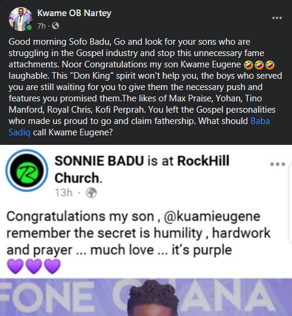Open the SONNIE BADU profile name
This screenshot has height=316, width=292.
[x=99, y=161]
